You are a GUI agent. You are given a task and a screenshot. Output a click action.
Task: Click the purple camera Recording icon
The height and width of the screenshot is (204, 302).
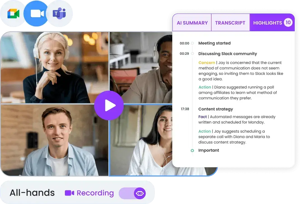pos(69,193)
